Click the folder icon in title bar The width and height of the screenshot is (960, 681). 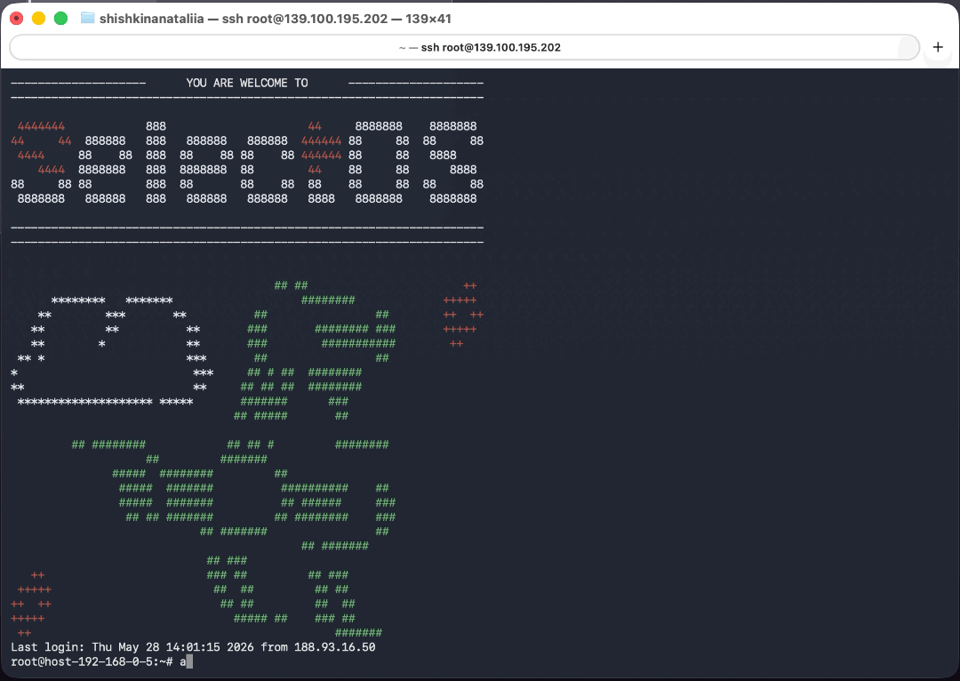(x=87, y=19)
